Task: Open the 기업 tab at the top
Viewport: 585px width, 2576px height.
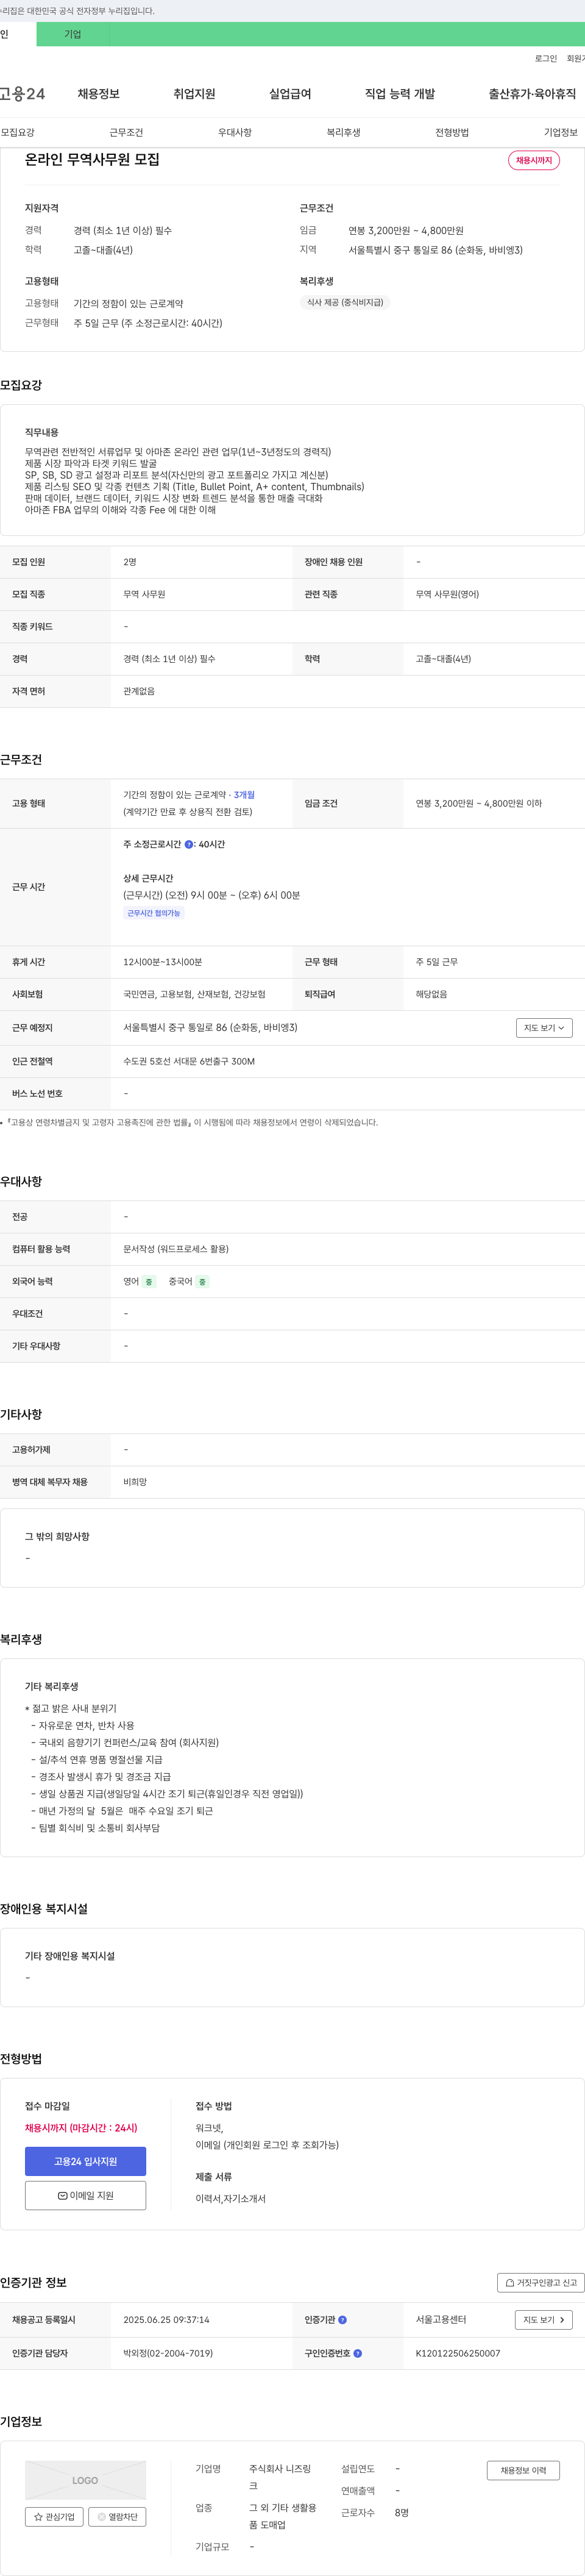Action: 73,34
